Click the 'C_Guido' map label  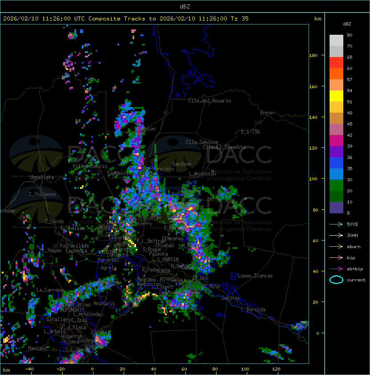54,221
